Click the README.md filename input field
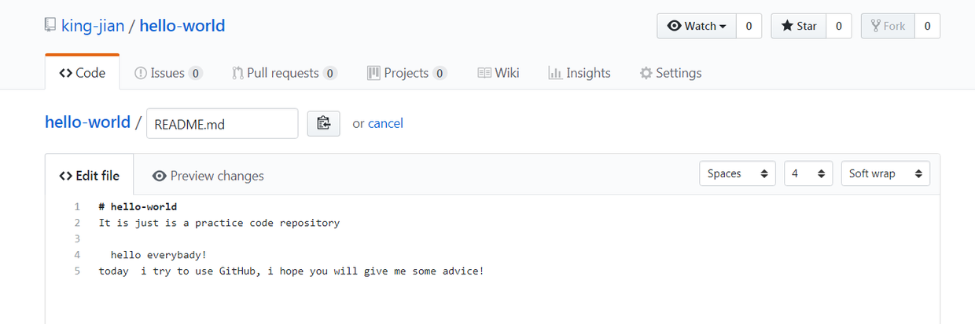 point(222,123)
